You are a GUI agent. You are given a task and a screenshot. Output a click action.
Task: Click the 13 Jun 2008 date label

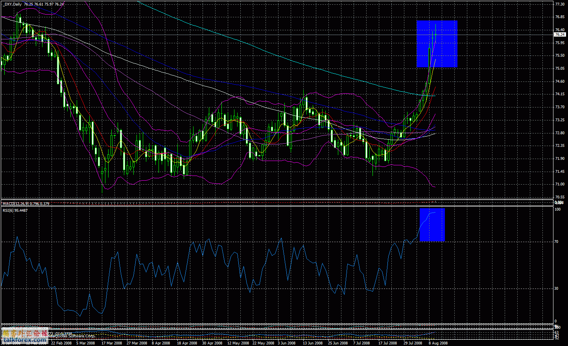coord(313,343)
